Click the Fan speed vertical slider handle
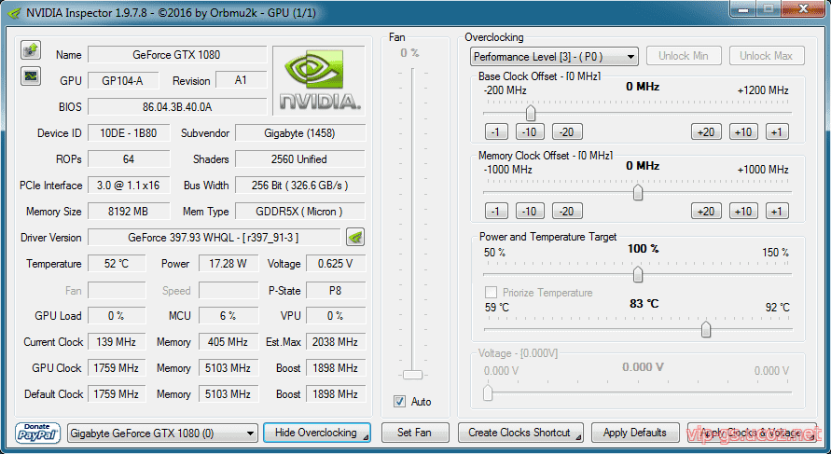This screenshot has height=454, width=831. (x=412, y=375)
